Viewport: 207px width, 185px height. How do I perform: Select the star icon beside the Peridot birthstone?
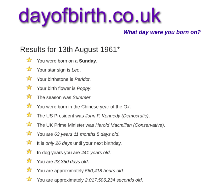(29, 78)
